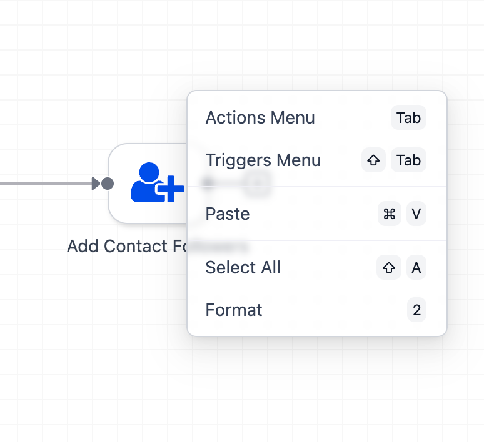This screenshot has width=484, height=442.
Task: Select the Format option
Action: pyautogui.click(x=234, y=310)
